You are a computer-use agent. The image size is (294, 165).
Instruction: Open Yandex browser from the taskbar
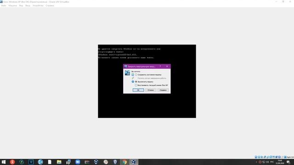click(x=12, y=162)
